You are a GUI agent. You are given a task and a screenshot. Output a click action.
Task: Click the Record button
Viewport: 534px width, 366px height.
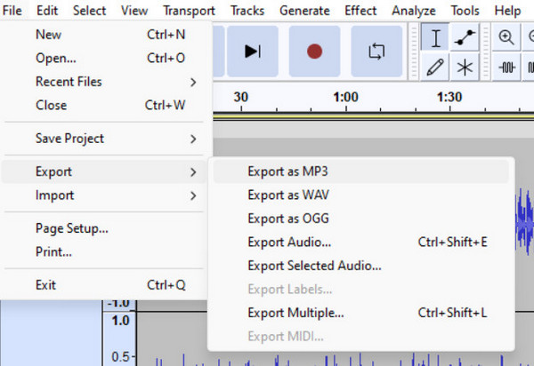313,51
